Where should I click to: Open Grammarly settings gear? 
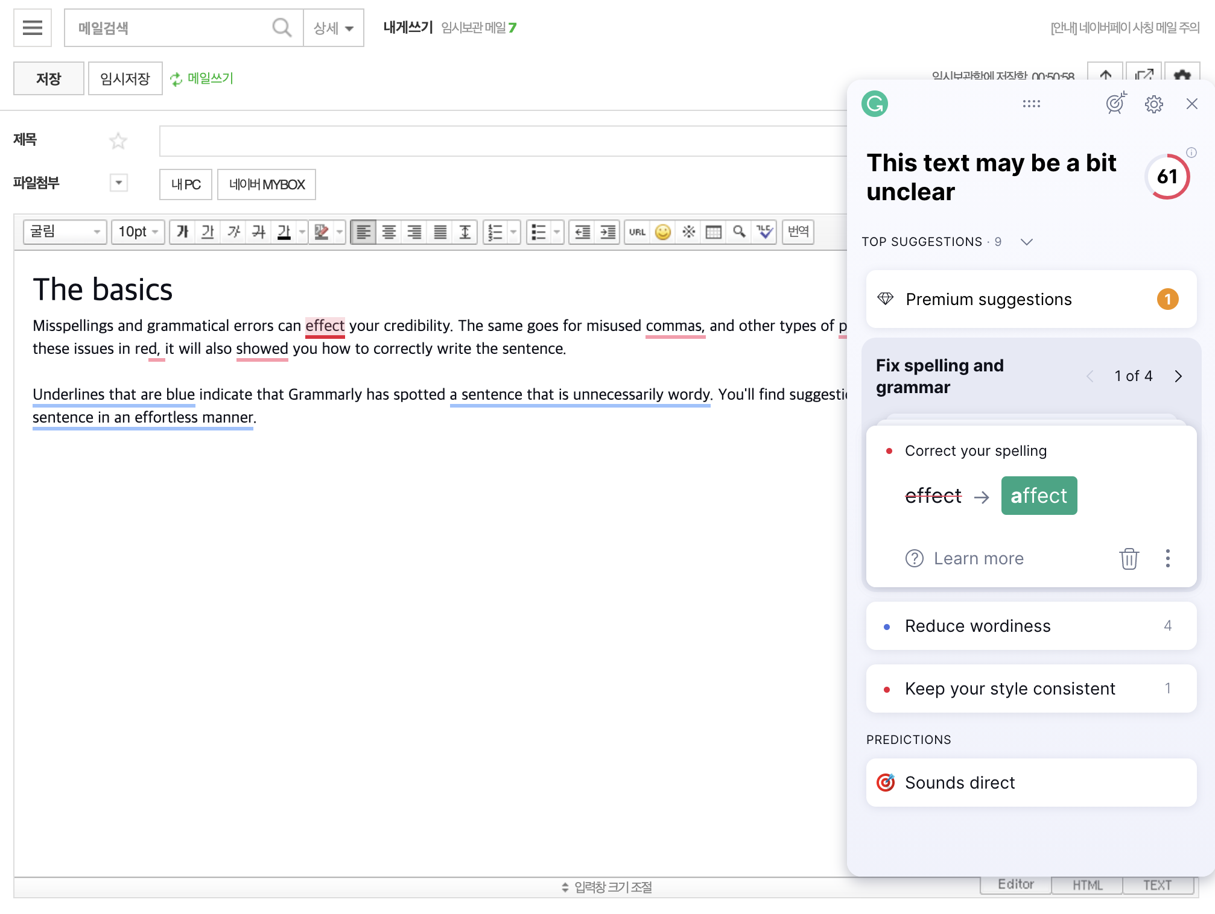(x=1153, y=104)
